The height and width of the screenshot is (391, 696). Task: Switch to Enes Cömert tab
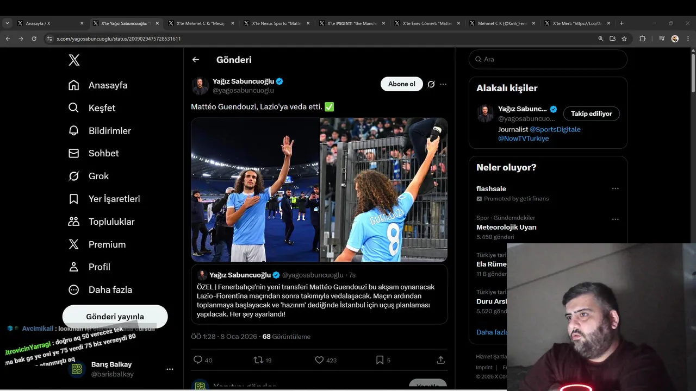pyautogui.click(x=428, y=23)
